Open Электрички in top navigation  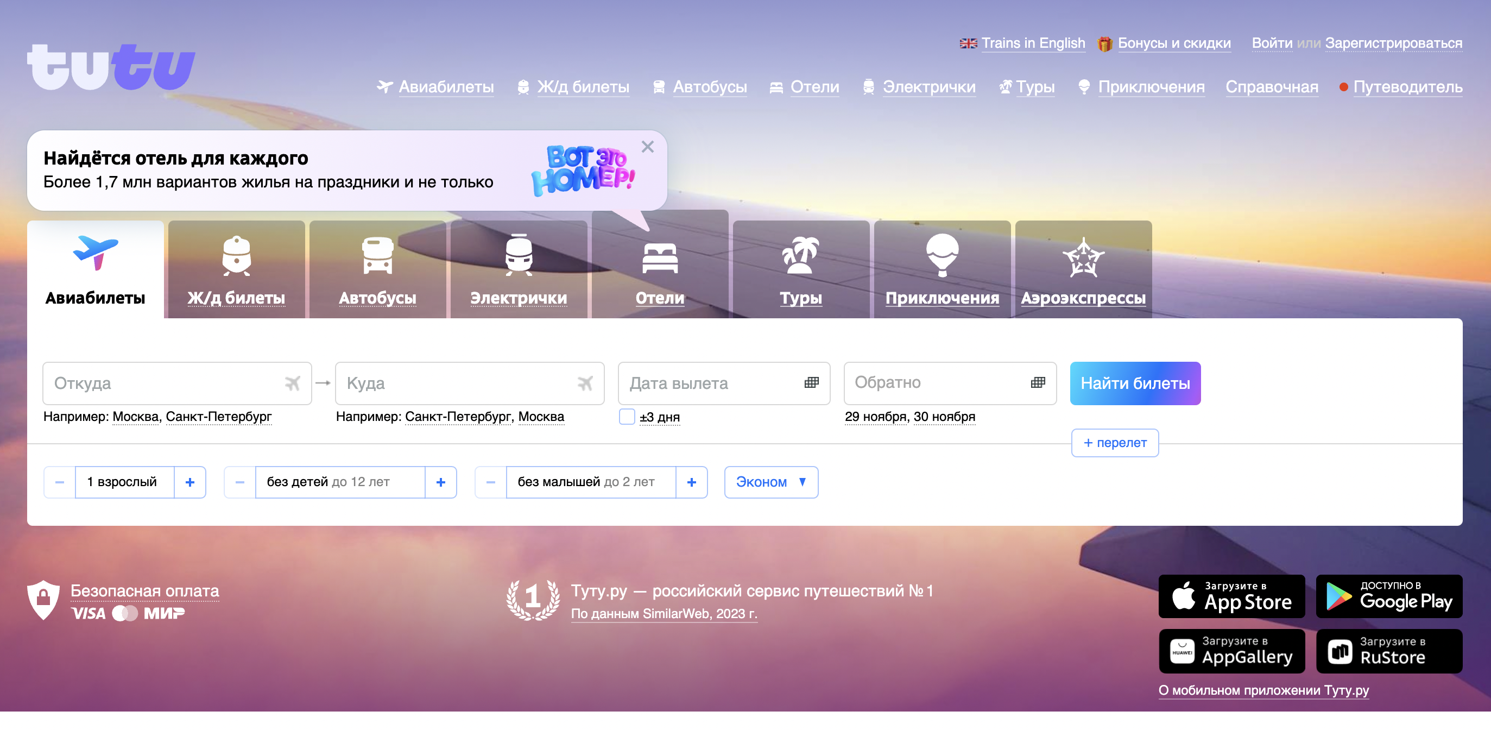pos(928,87)
